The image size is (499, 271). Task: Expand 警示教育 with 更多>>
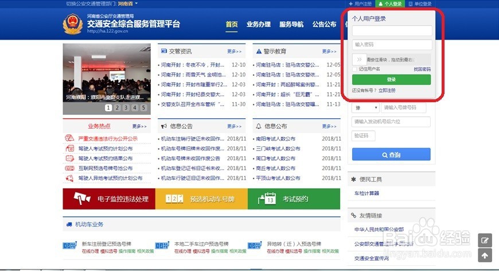329,51
